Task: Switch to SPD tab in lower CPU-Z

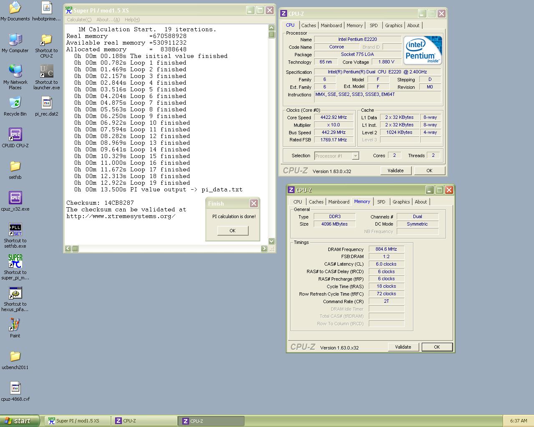Action: coord(381,202)
